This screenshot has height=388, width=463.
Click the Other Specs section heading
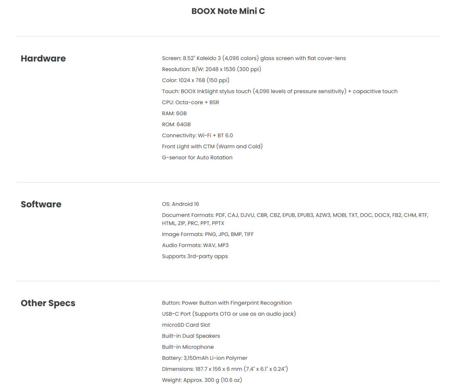pyautogui.click(x=48, y=303)
